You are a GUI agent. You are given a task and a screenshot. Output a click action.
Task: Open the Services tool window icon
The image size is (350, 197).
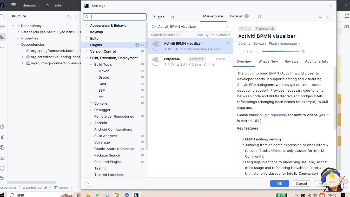coord(2,147)
